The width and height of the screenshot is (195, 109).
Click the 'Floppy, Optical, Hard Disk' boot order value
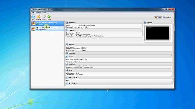(x=83, y=35)
